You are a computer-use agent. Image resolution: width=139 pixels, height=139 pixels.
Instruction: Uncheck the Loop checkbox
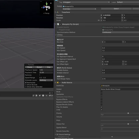101,110
